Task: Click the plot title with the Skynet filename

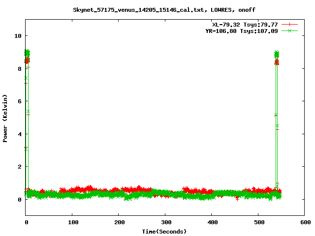Action: click(164, 10)
